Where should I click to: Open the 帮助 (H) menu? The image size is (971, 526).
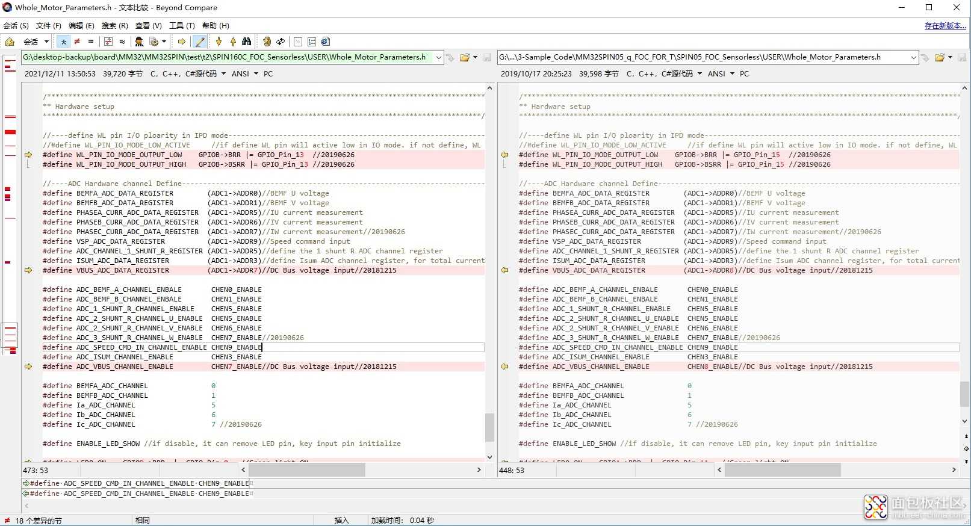(216, 26)
